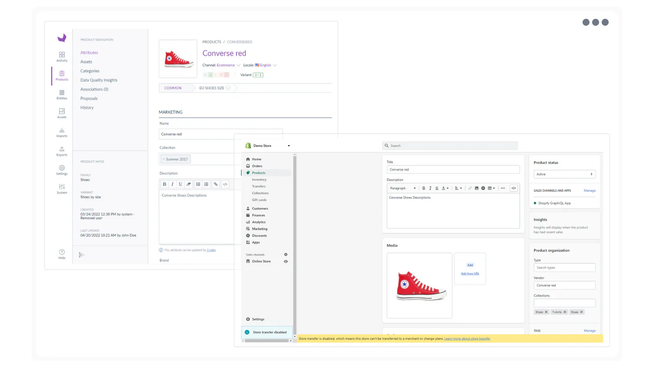This screenshot has height=368, width=654.
Task: Clear formatting with the Akeneo eraser icon
Action: (x=189, y=184)
